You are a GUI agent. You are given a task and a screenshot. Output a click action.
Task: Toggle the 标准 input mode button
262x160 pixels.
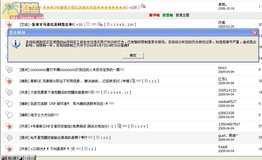tap(12, 158)
